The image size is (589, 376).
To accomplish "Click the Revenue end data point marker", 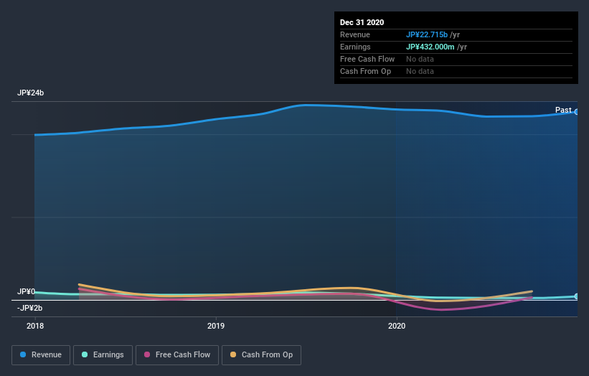I will 577,112.
